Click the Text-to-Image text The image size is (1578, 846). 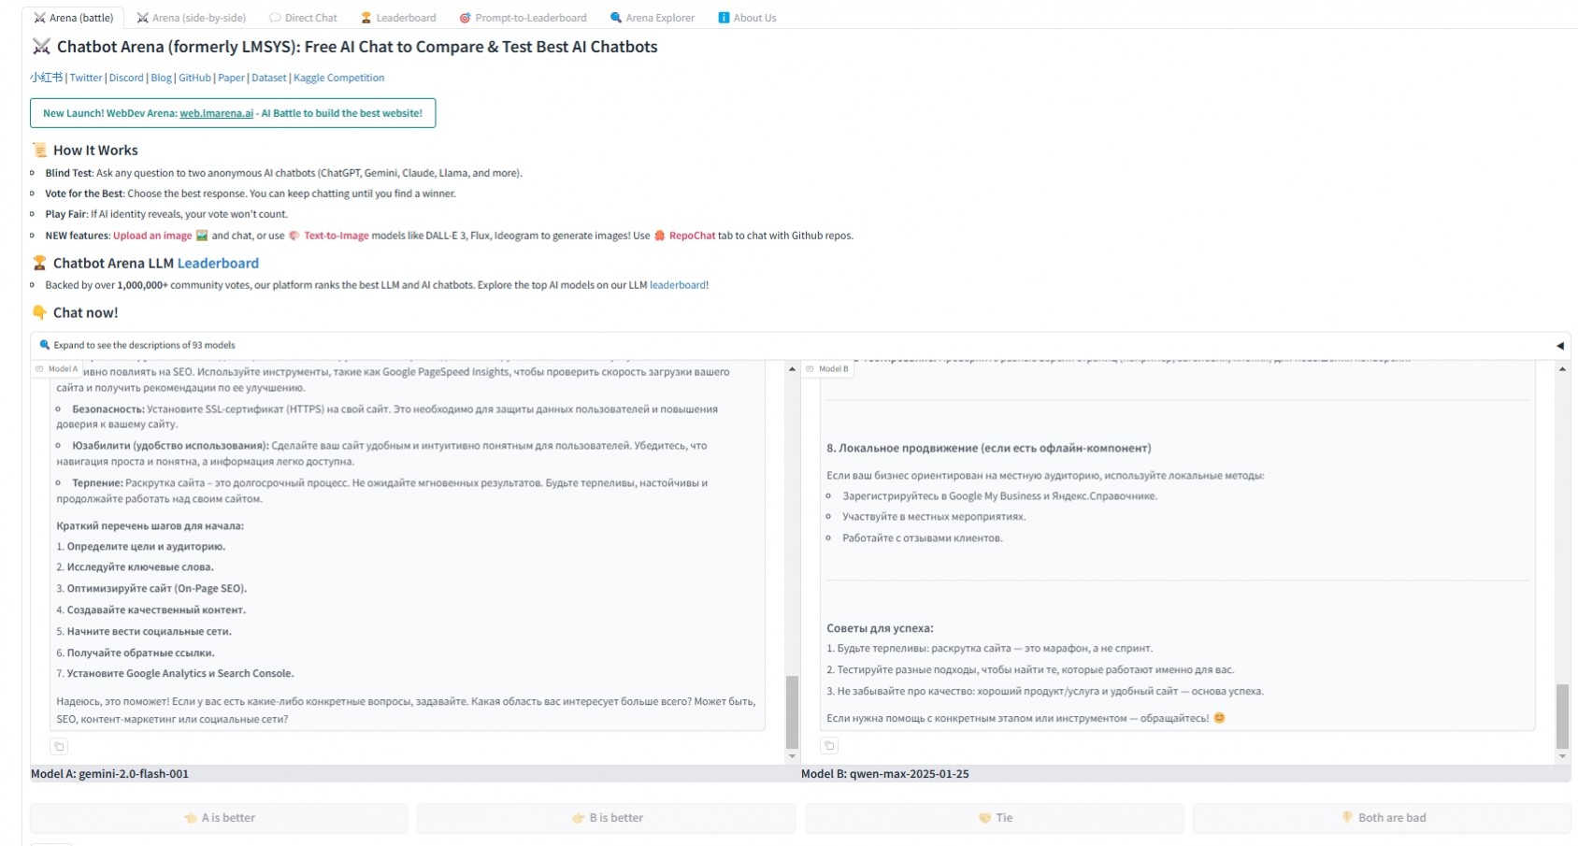click(336, 236)
